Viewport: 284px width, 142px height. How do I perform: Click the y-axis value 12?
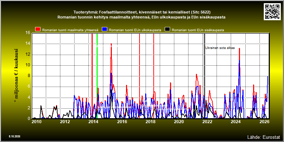pyautogui.click(x=28, y=55)
